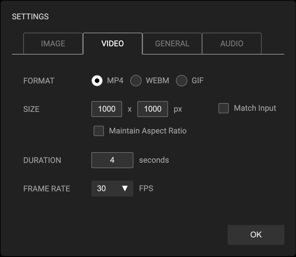Go to the AUDIO tab
This screenshot has height=257, width=296.
click(x=232, y=43)
